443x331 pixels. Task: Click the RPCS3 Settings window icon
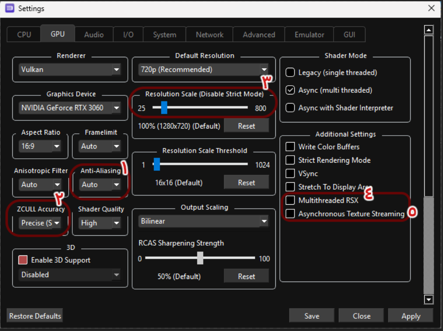[x=10, y=8]
